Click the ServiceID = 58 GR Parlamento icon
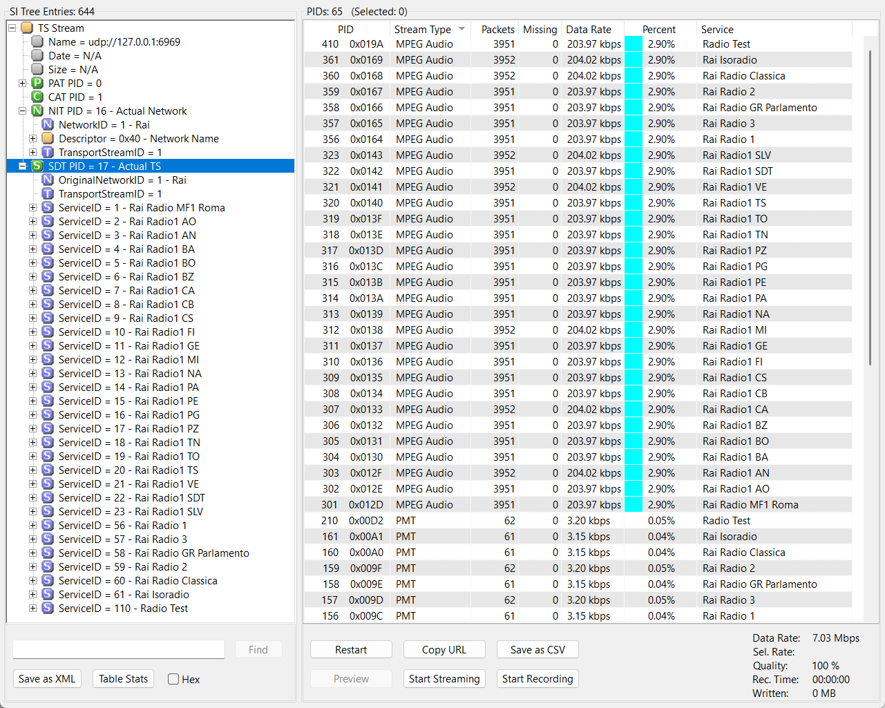Viewport: 885px width, 708px height. tap(48, 553)
